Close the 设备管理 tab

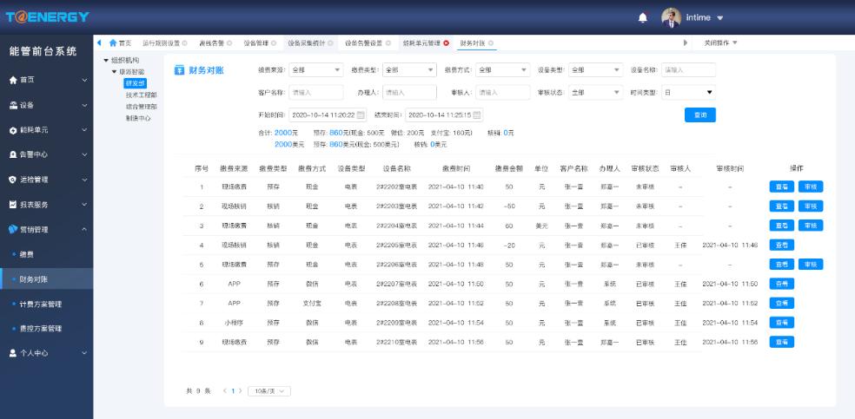[x=273, y=43]
